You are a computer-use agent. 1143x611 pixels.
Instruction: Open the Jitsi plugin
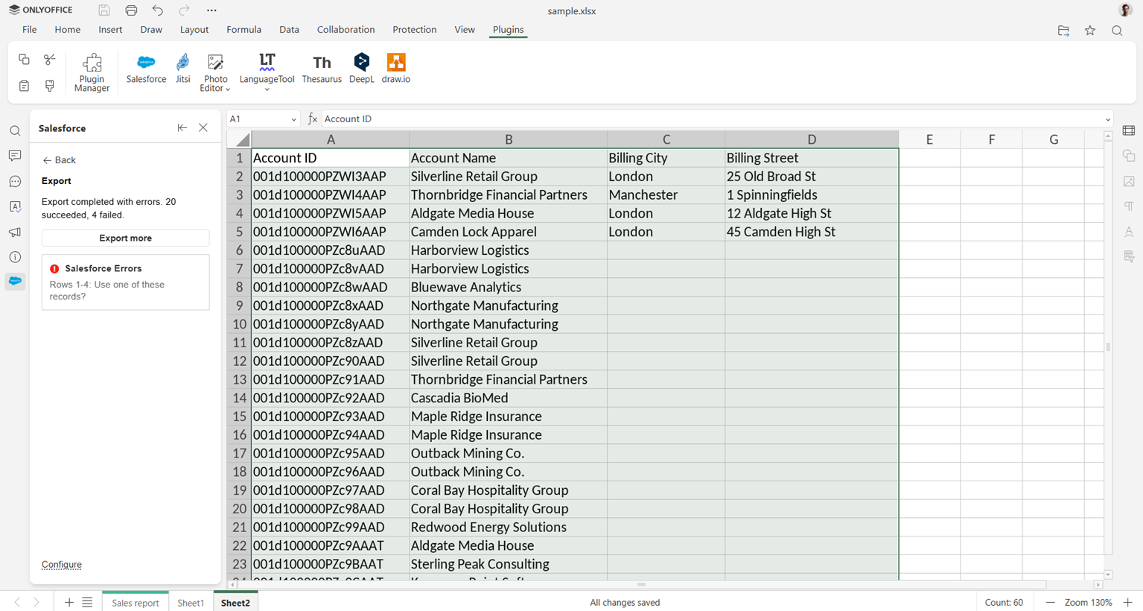coord(183,69)
